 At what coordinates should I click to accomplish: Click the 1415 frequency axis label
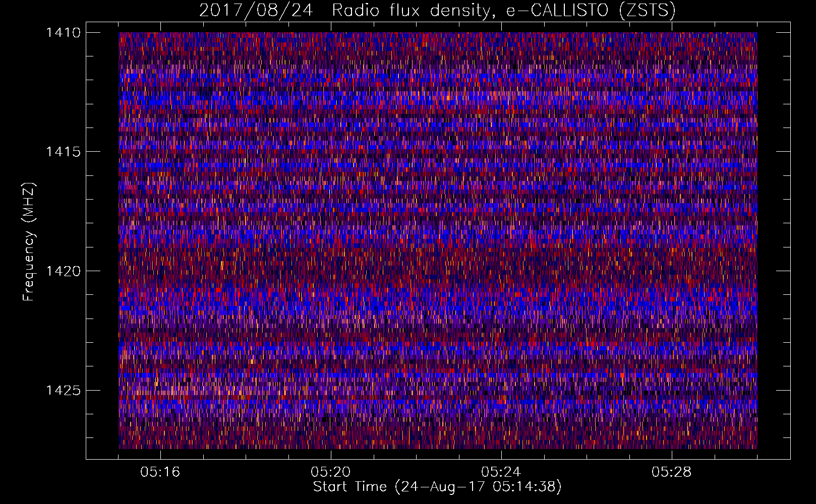(x=63, y=152)
